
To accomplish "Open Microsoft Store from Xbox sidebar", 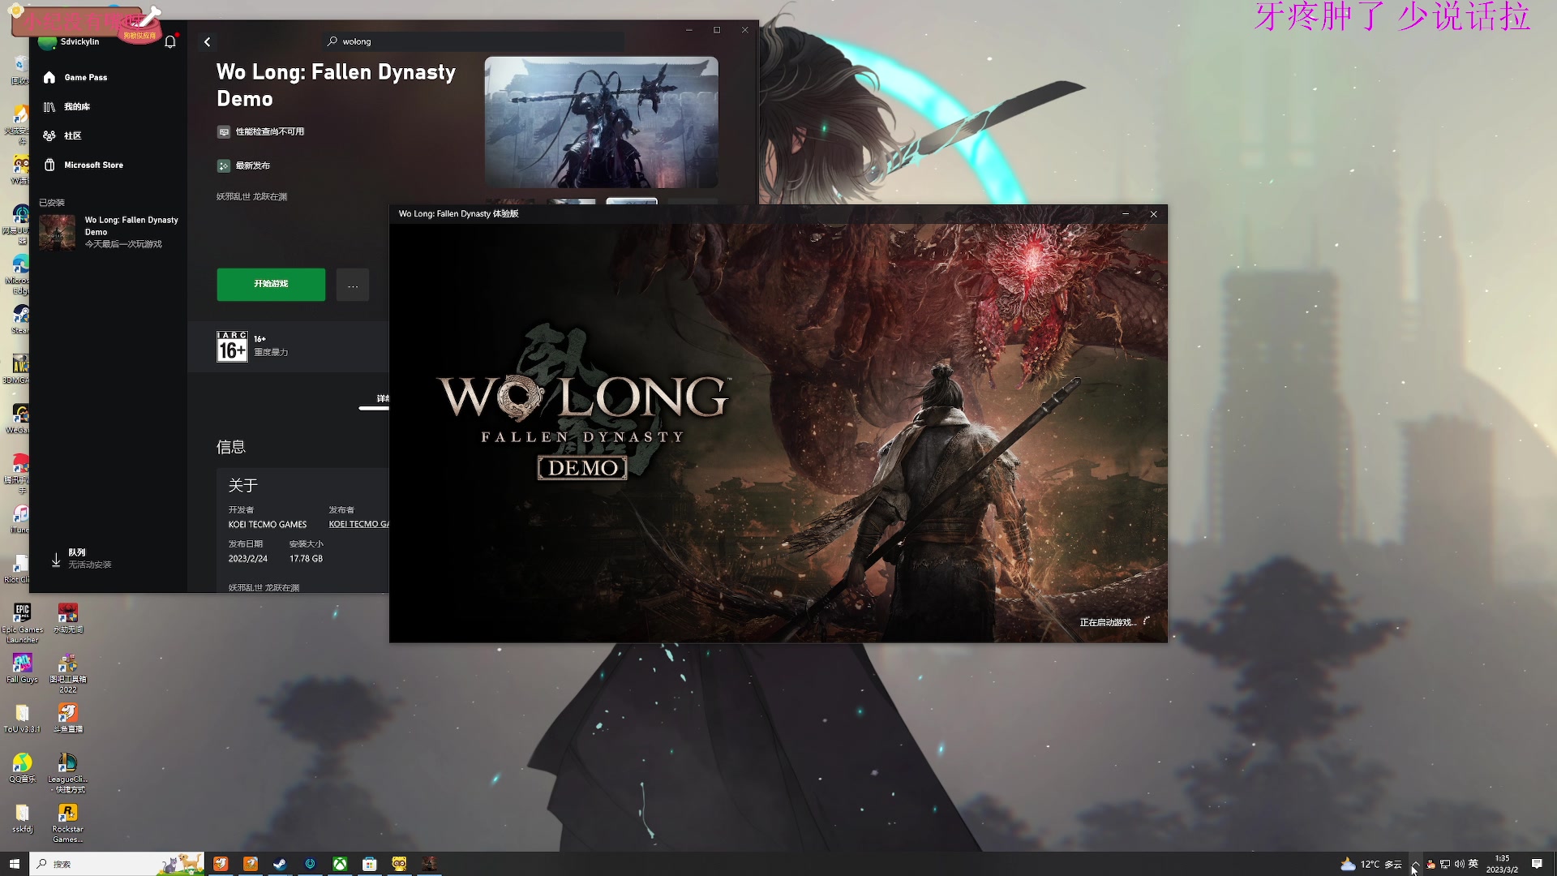I will point(93,165).
